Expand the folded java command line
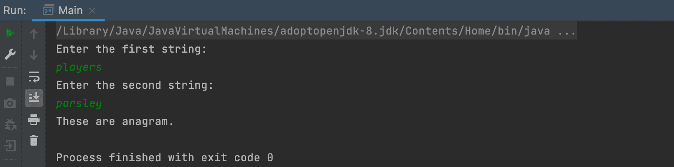 [x=567, y=31]
